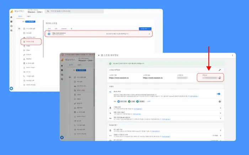Select the Android tab in data streams
The width and height of the screenshot is (249, 155).
point(64,28)
